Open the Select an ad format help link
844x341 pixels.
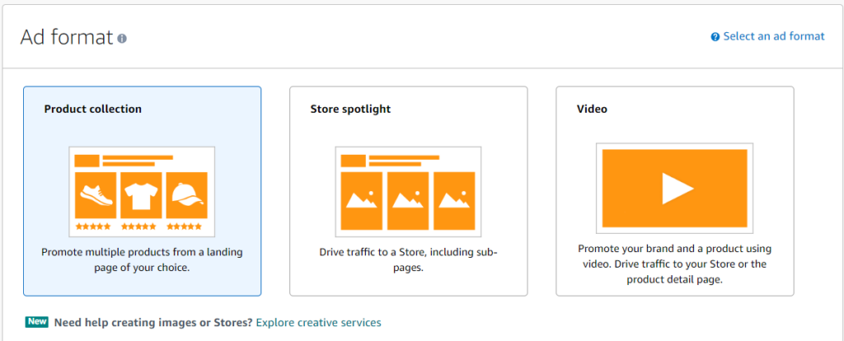[773, 36]
